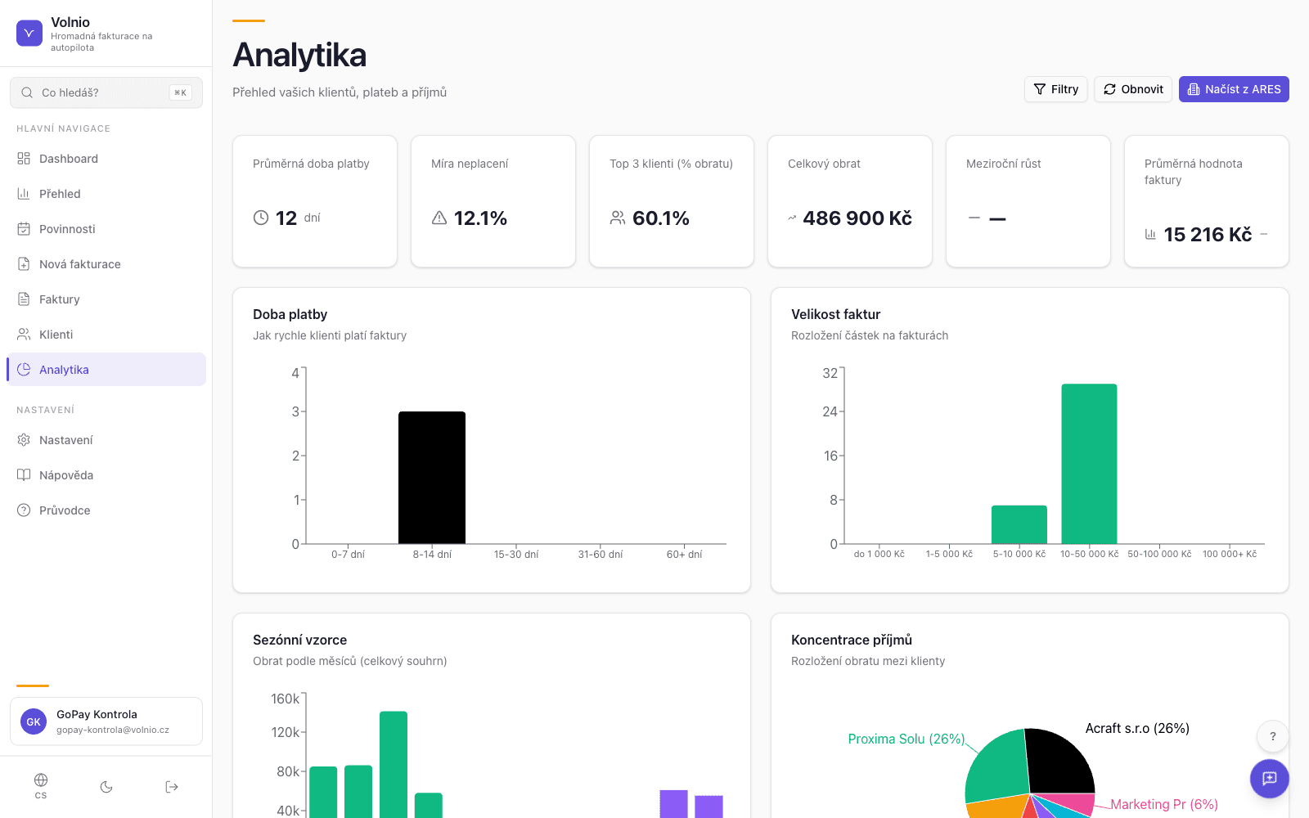Open the chat feedback floating button
Viewport: 1309px width, 818px height.
click(1270, 779)
